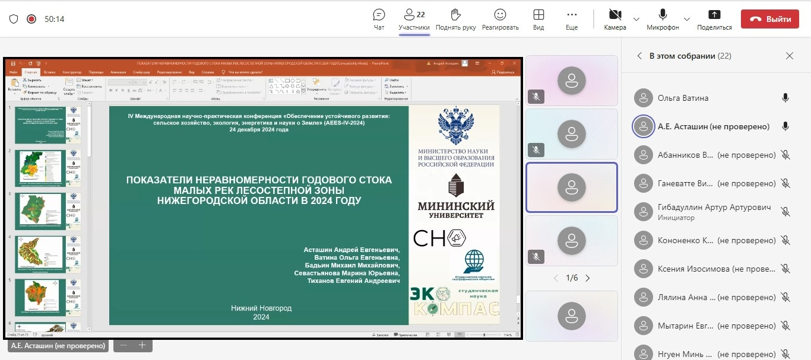Toggle the Камера camera on
811x360 pixels.
tap(615, 15)
